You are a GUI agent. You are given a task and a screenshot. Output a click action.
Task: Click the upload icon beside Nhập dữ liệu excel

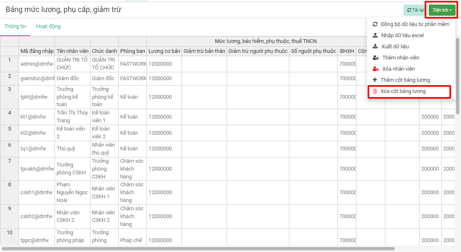click(x=375, y=36)
